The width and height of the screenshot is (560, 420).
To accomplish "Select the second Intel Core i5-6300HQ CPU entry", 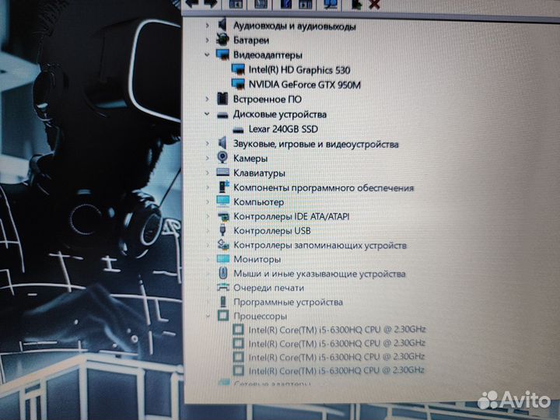I will point(337,343).
